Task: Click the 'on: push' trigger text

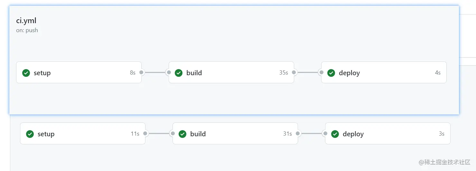Action: (x=27, y=30)
